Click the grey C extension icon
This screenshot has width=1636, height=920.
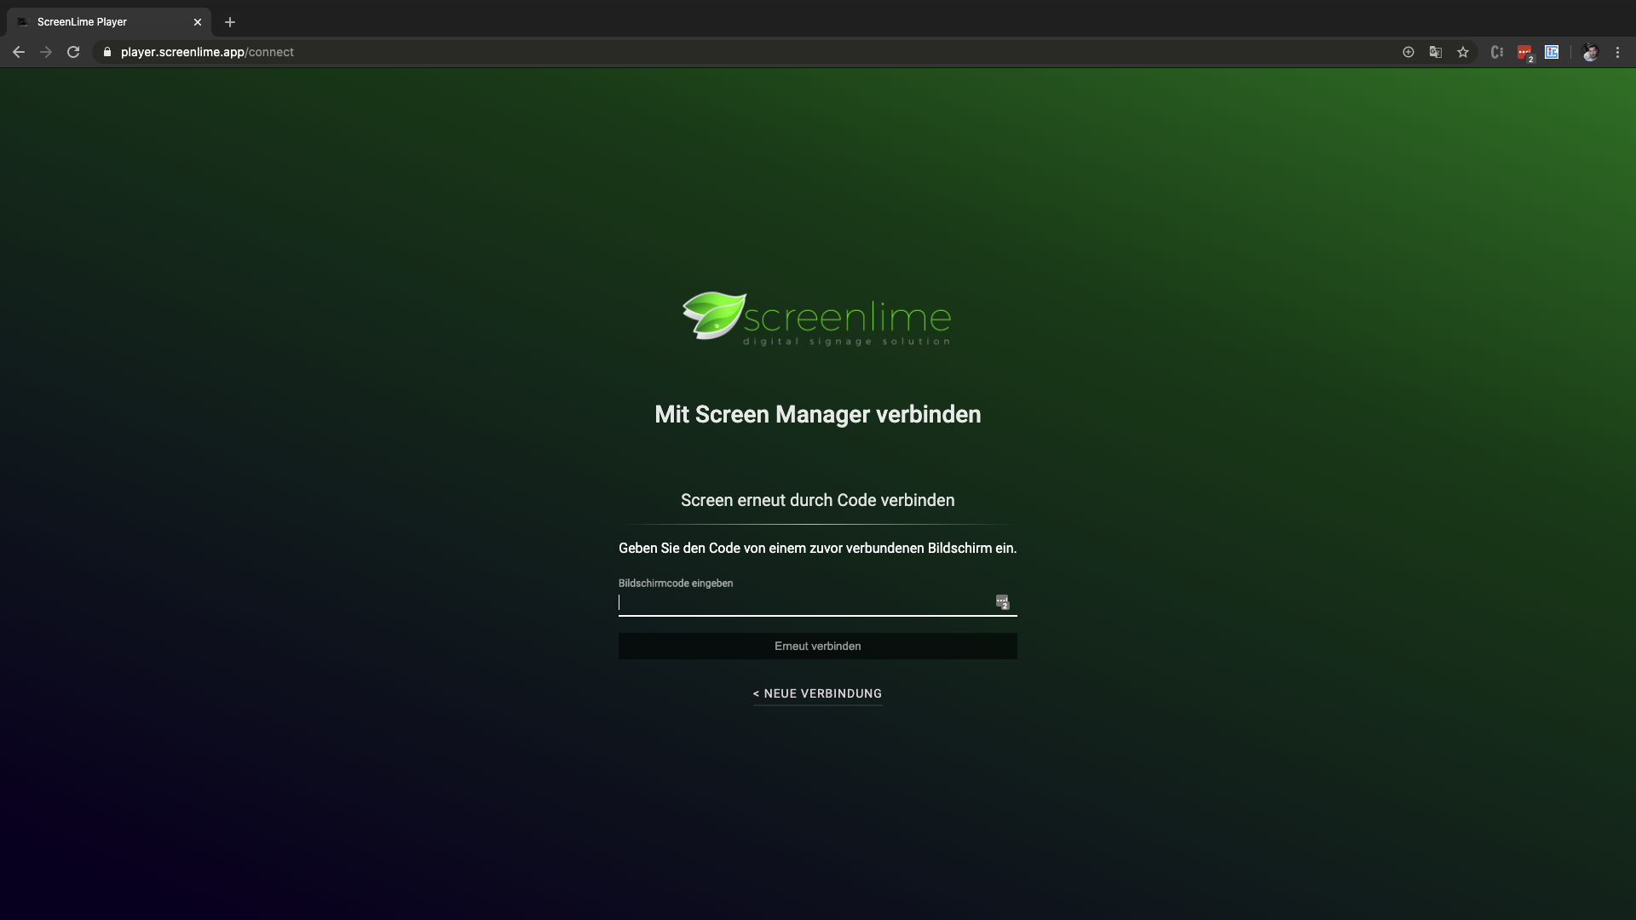click(x=1497, y=52)
